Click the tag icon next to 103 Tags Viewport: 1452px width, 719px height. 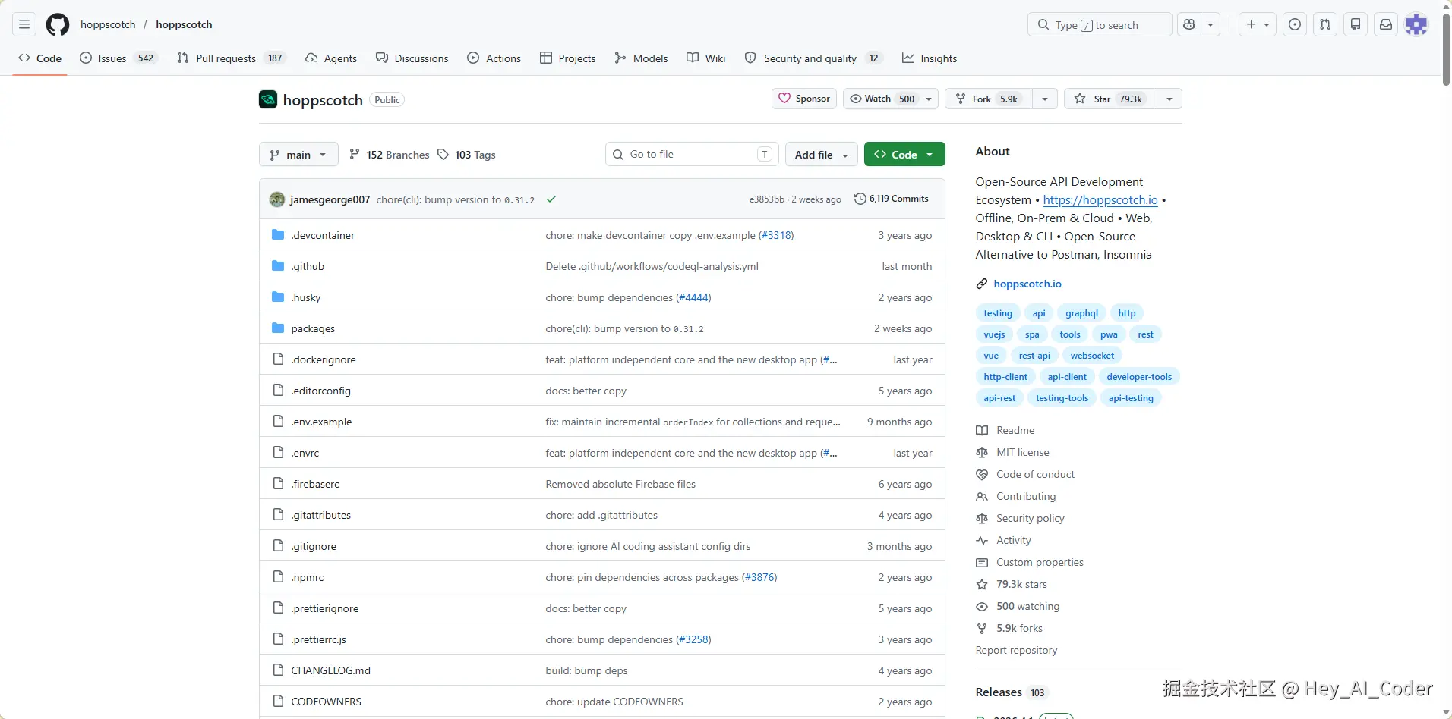pyautogui.click(x=443, y=155)
